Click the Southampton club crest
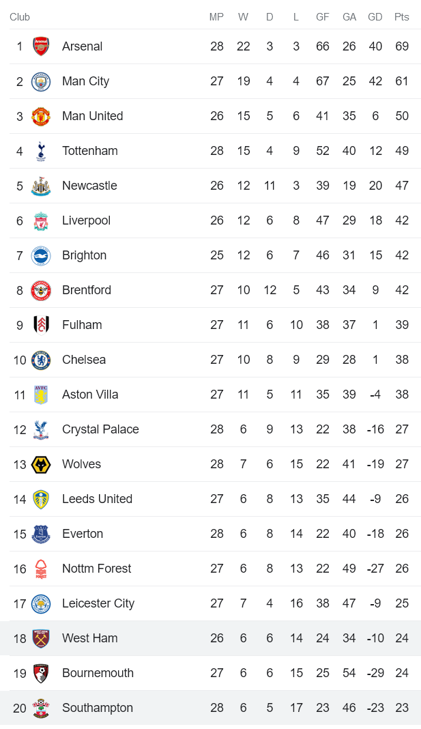This screenshot has width=421, height=729. [41, 708]
